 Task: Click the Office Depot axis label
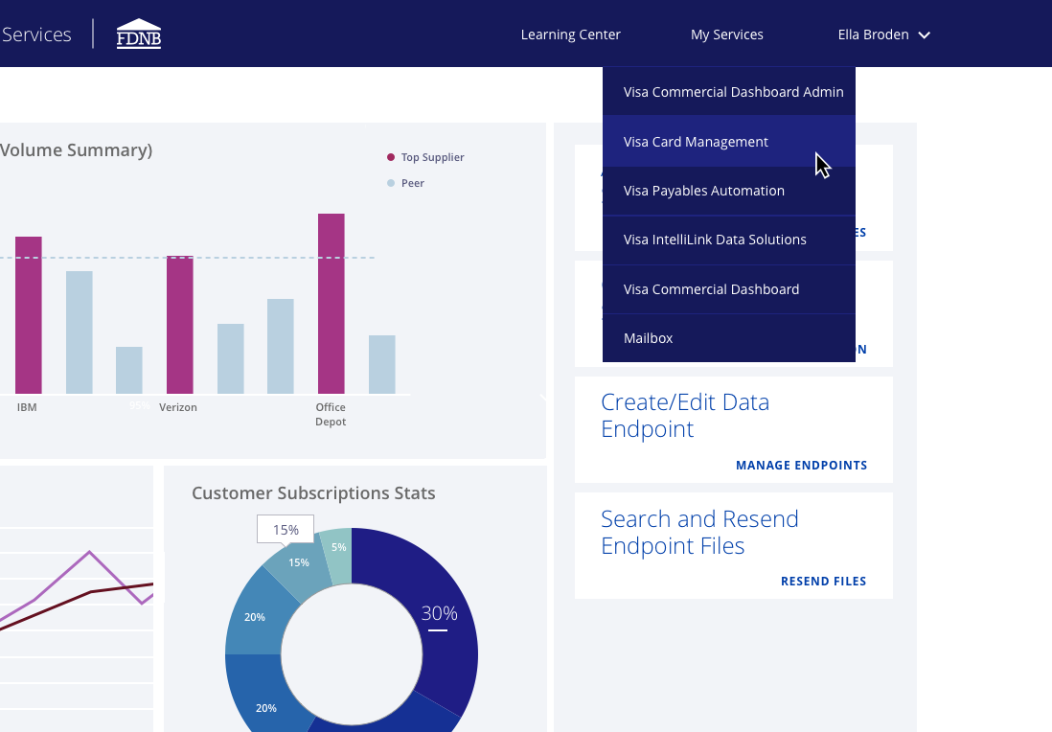331,415
